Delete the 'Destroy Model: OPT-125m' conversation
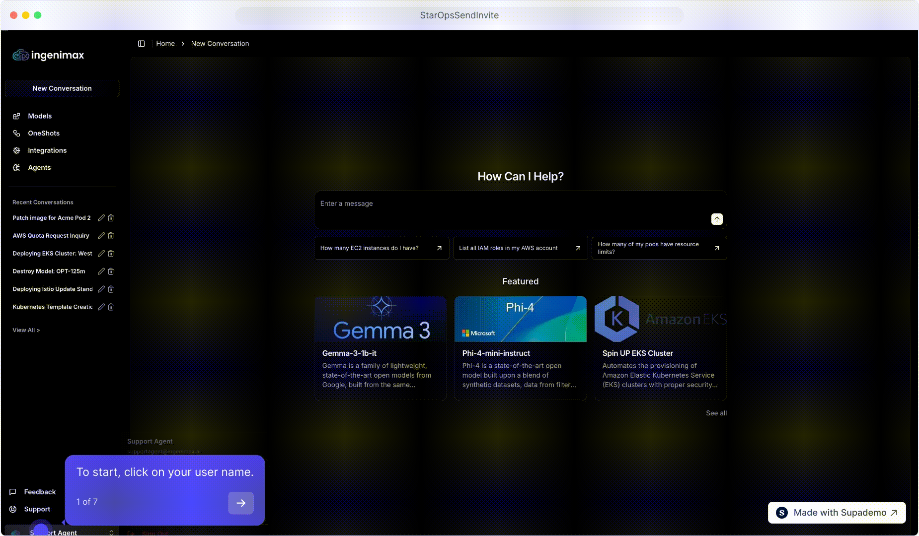 point(111,271)
